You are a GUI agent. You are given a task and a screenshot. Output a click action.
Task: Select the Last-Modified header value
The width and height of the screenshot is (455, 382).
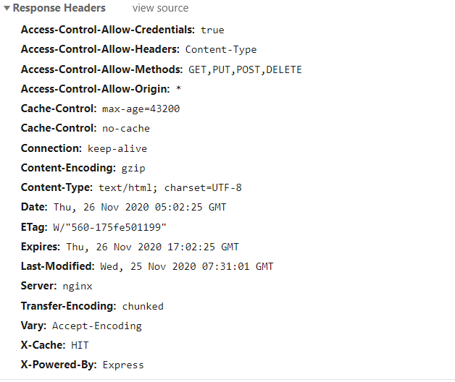click(186, 266)
